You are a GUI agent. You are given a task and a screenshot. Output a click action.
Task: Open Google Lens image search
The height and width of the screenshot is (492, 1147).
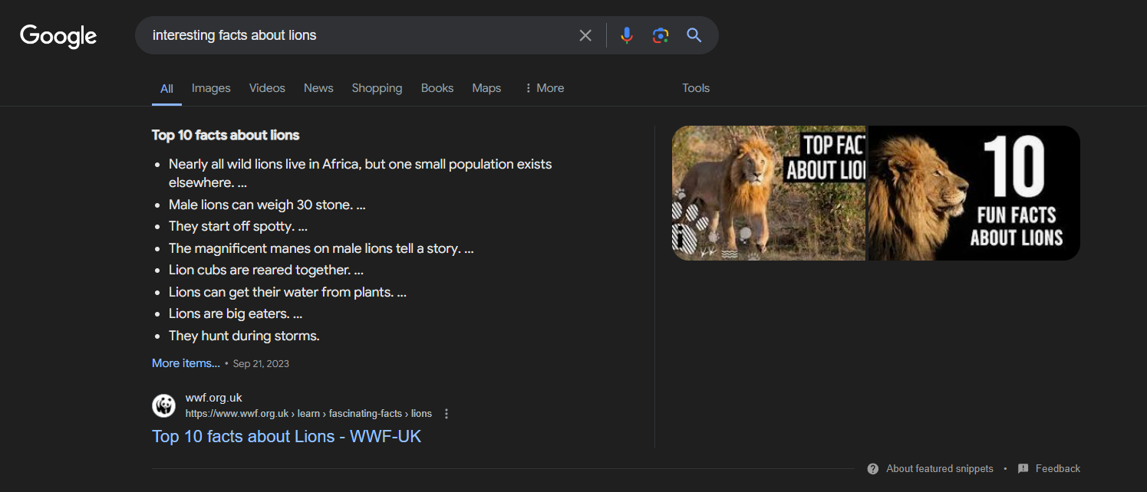click(661, 35)
